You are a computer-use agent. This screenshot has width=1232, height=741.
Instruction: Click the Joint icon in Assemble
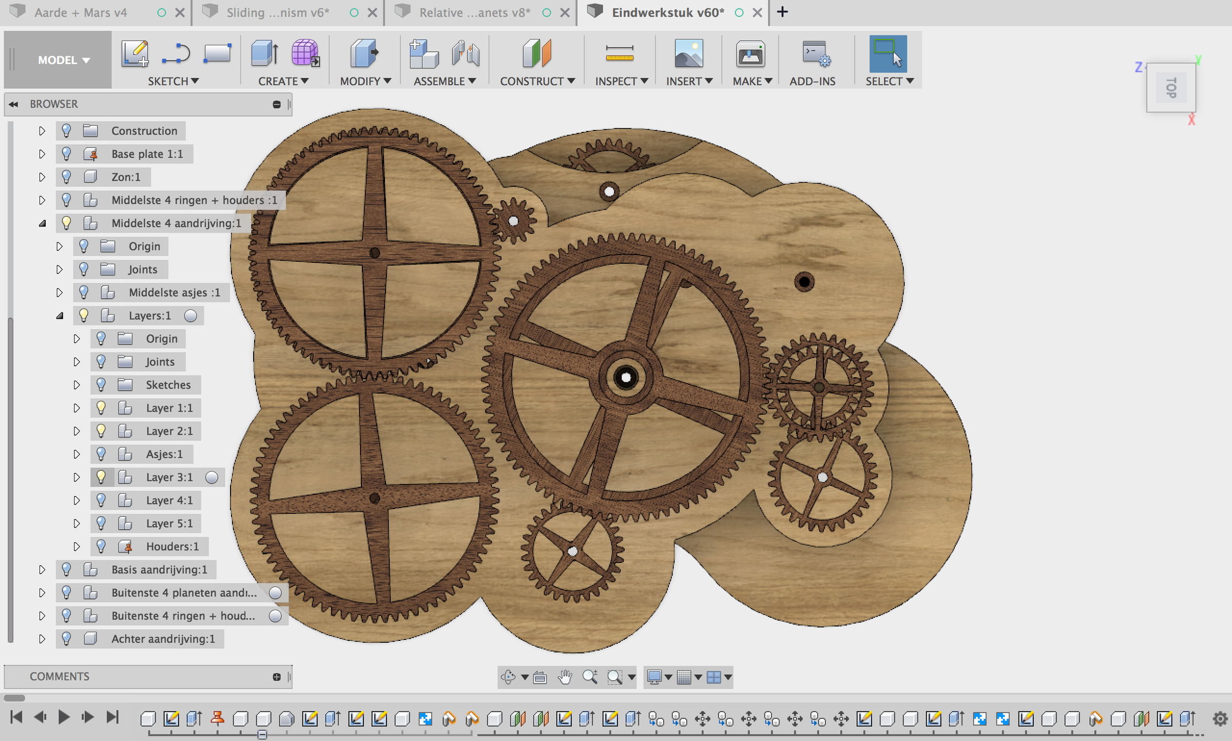click(x=466, y=54)
